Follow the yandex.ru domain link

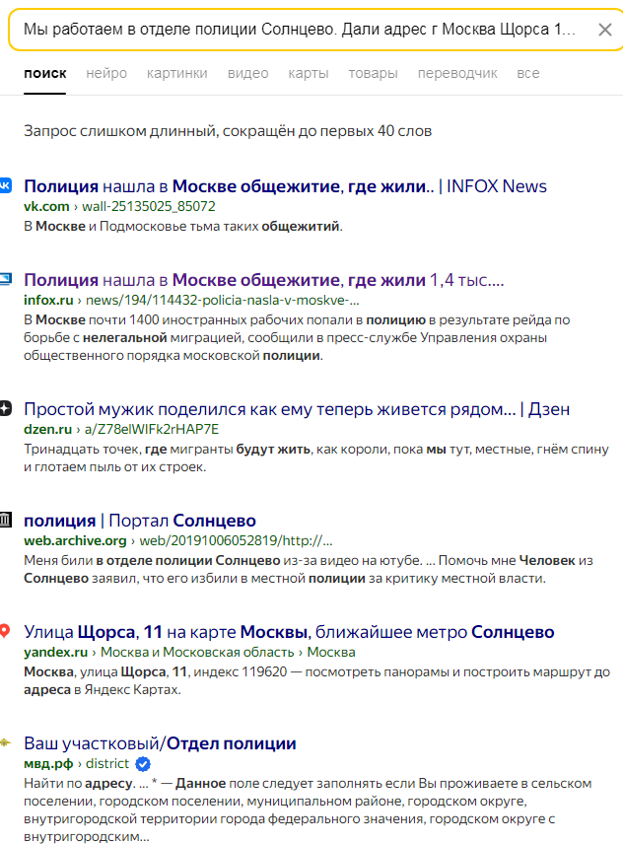[55, 652]
